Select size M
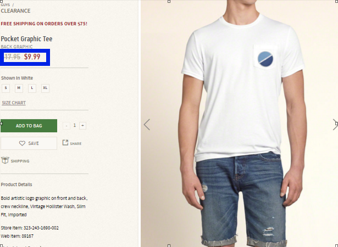Screen dimensions: 338x247 click(19, 88)
